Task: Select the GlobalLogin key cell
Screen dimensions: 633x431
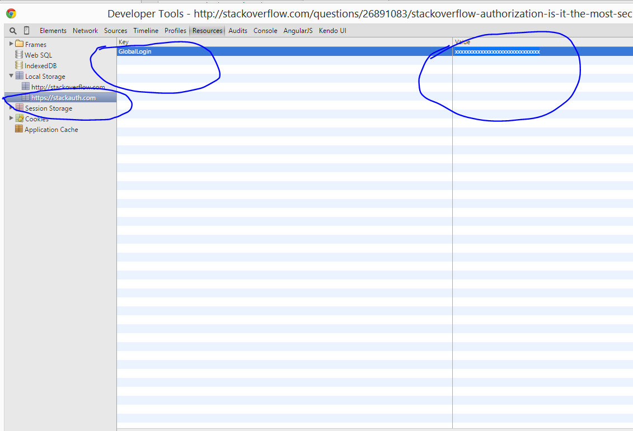Action: (x=285, y=51)
